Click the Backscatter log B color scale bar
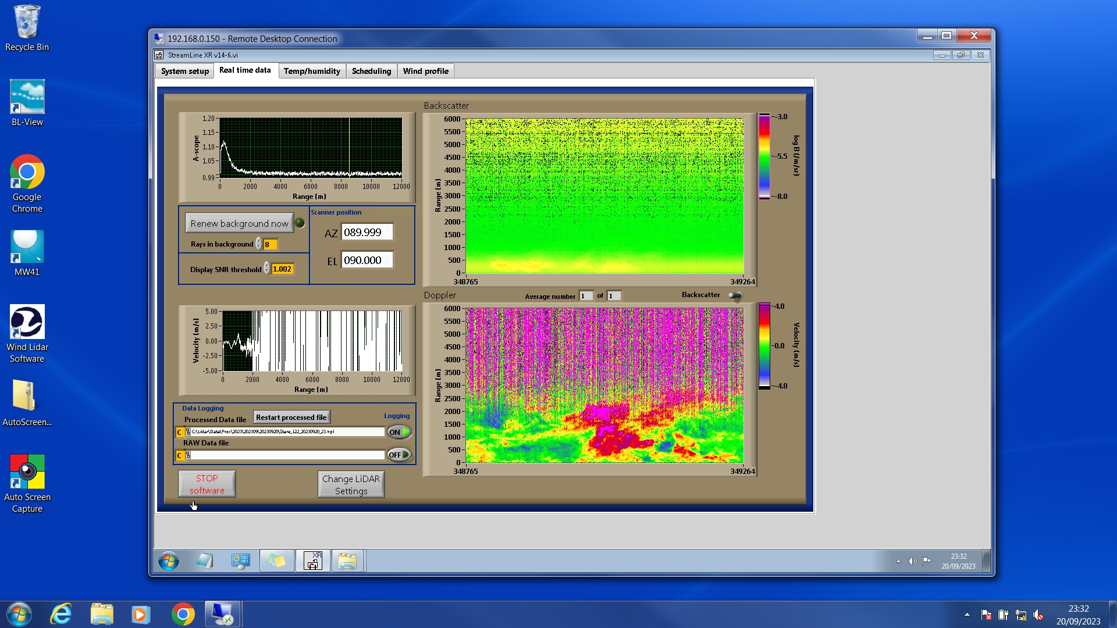The image size is (1117, 628). (x=764, y=156)
